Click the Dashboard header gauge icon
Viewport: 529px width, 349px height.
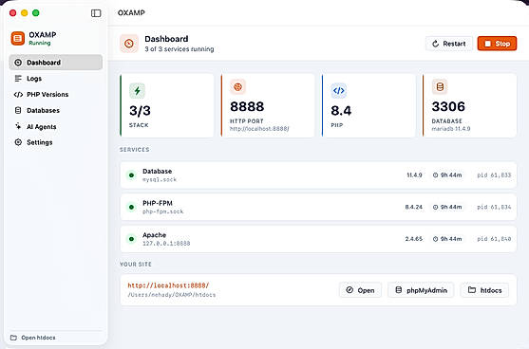[129, 44]
